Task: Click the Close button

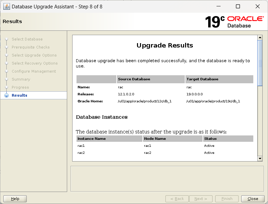Action: click(x=253, y=199)
